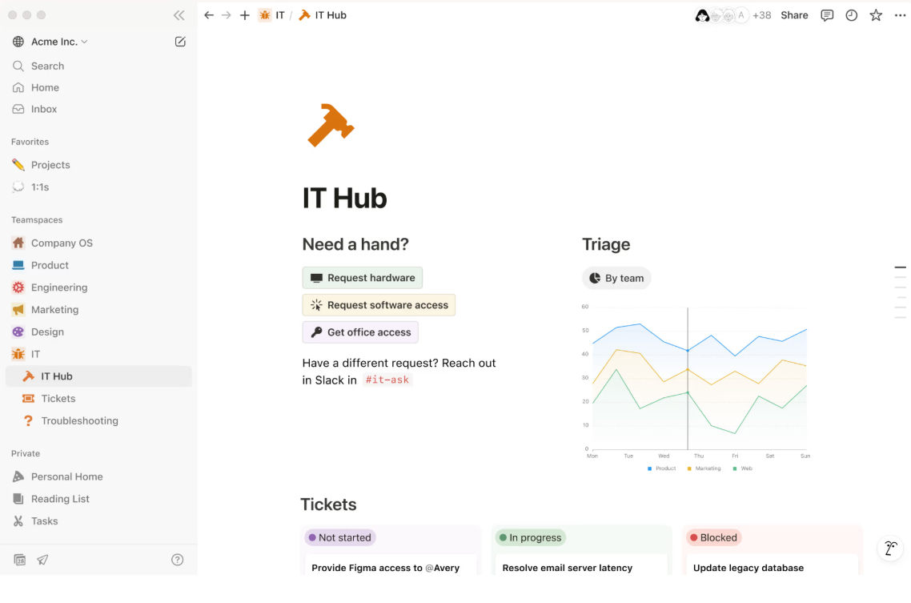
Task: Favorite this page with star icon
Action: (x=876, y=16)
